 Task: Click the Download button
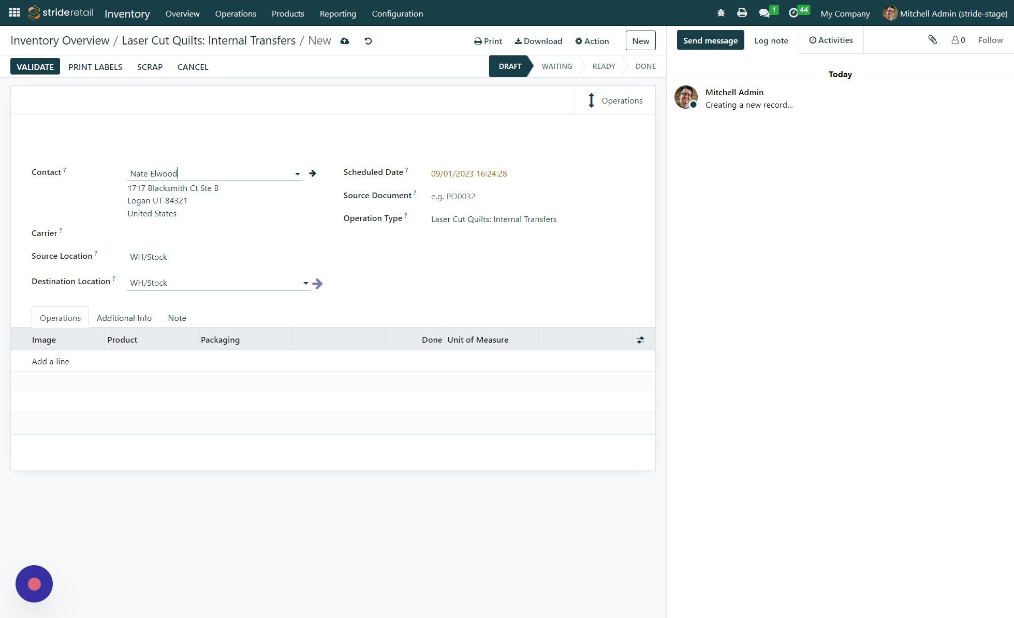click(538, 41)
